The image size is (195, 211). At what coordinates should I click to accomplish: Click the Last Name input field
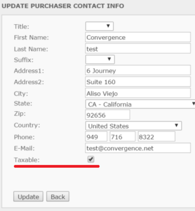(138, 48)
